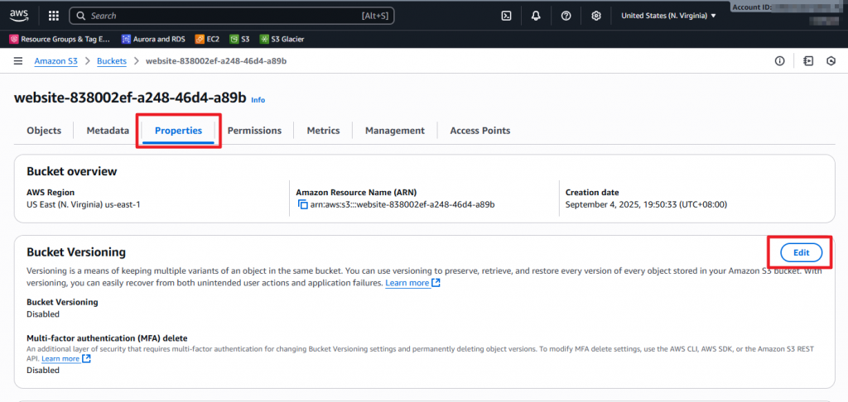
Task: Open the services grid menu
Action: point(54,16)
